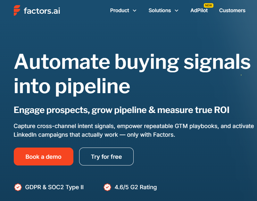Click the orange factors.ai logo icon
257x201 pixels.
pos(17,10)
